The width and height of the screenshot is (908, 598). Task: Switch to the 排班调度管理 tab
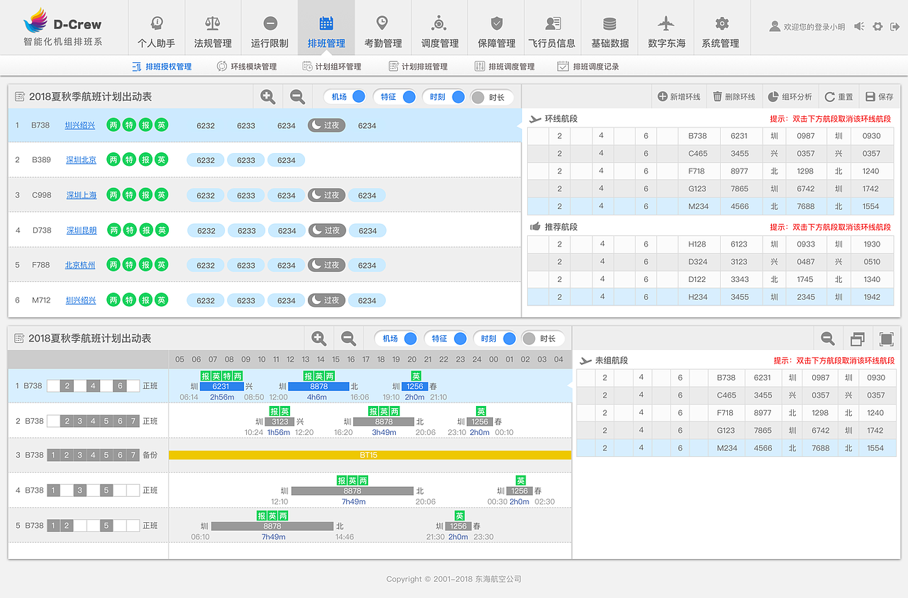point(504,67)
